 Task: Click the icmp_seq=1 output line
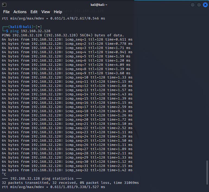point(67,39)
